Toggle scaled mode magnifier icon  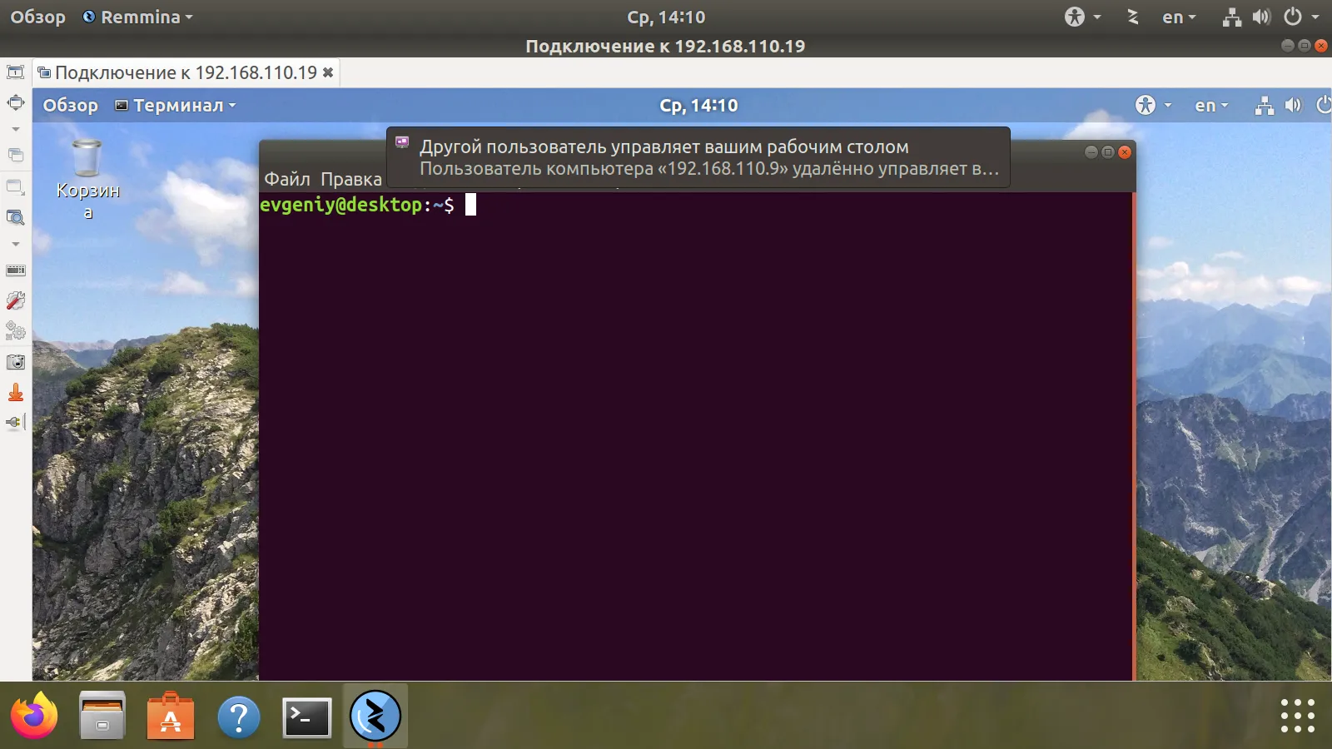click(x=15, y=217)
